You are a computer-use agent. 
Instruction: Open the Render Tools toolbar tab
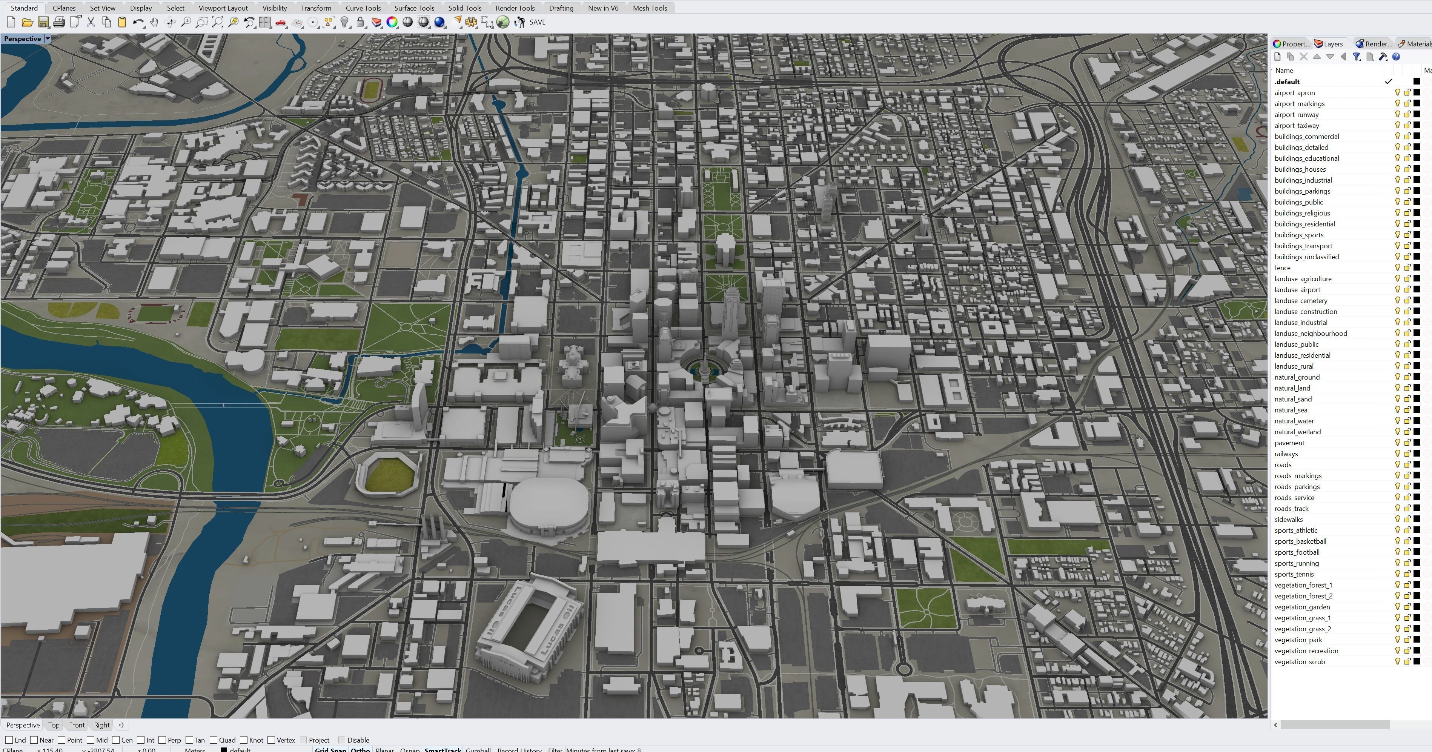[515, 8]
